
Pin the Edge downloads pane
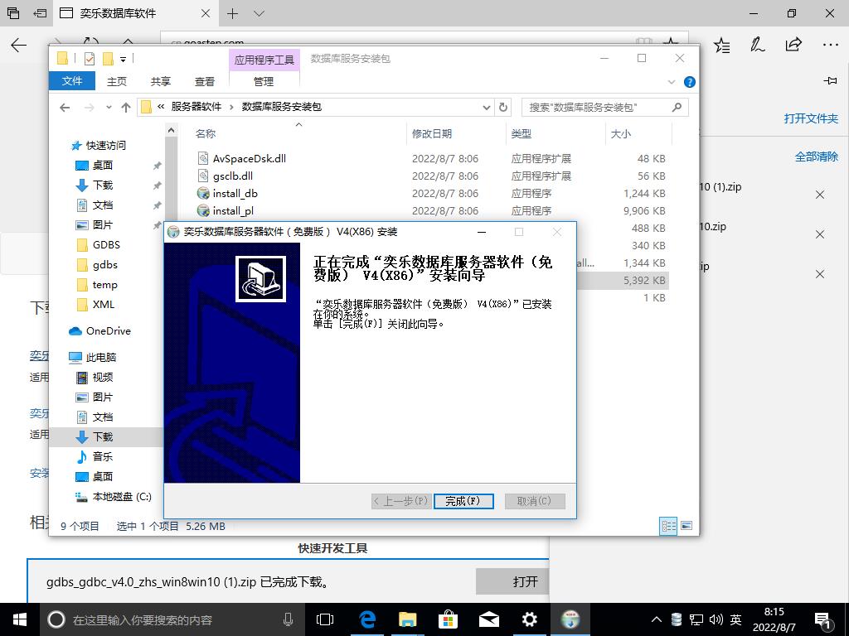coord(831,80)
